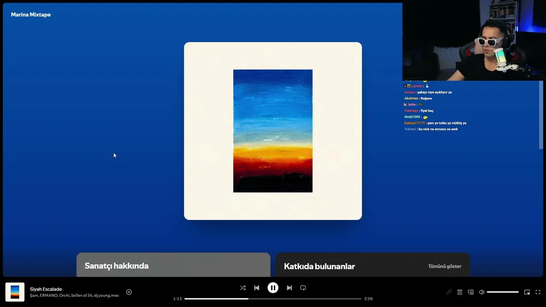Click the elapsed time 1:13
The height and width of the screenshot is (307, 546).
(x=177, y=298)
